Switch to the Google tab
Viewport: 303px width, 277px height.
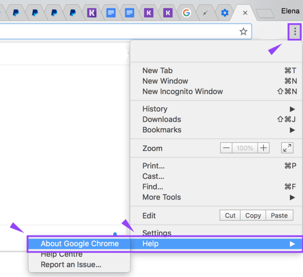(187, 13)
